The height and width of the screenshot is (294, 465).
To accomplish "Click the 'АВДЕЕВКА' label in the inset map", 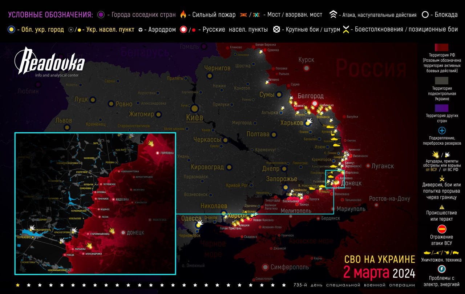I will pos(122,199).
